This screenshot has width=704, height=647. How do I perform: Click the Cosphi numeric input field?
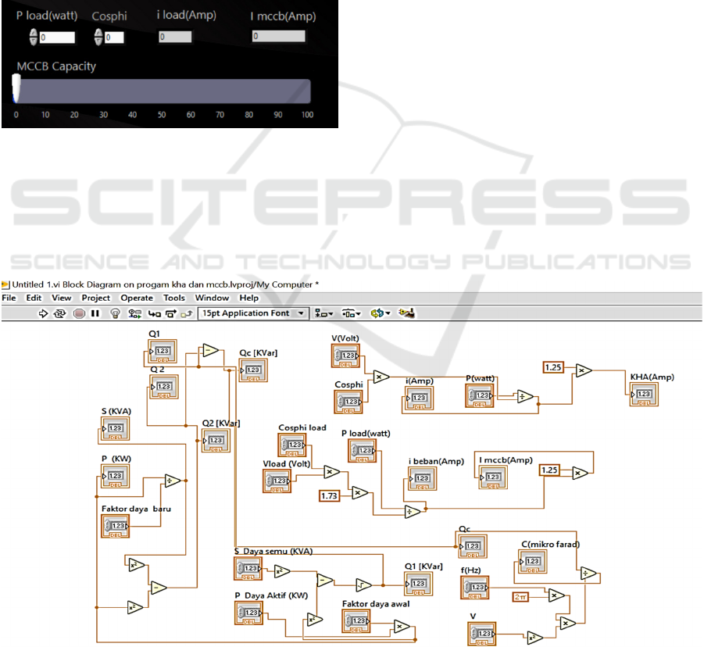click(x=114, y=37)
